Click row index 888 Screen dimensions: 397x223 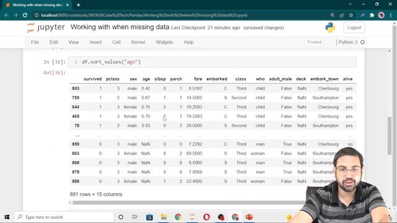(x=76, y=181)
